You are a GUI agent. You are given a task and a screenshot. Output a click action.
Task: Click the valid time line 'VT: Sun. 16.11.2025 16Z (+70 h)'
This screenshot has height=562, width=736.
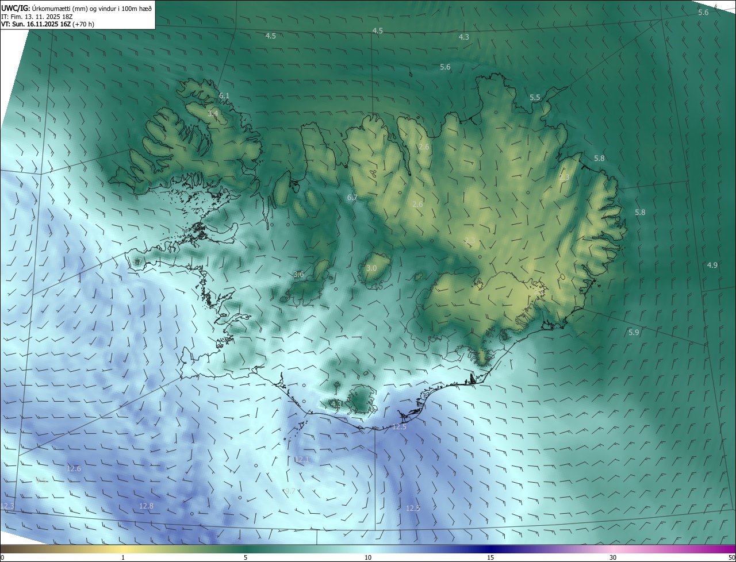click(x=48, y=24)
